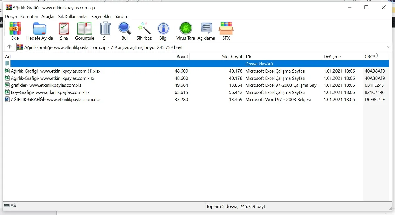Viewport: 395px width, 215px height.
Task: Click CRC value D6FBC75F
Action: 375,99
